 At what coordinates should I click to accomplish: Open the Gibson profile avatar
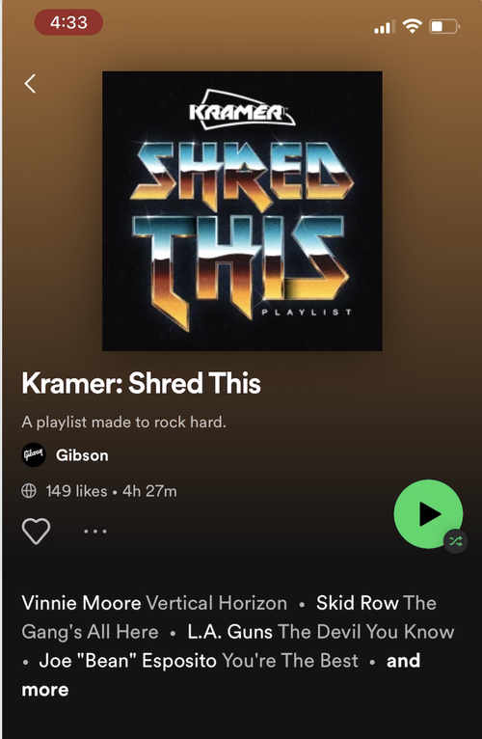[x=34, y=454]
